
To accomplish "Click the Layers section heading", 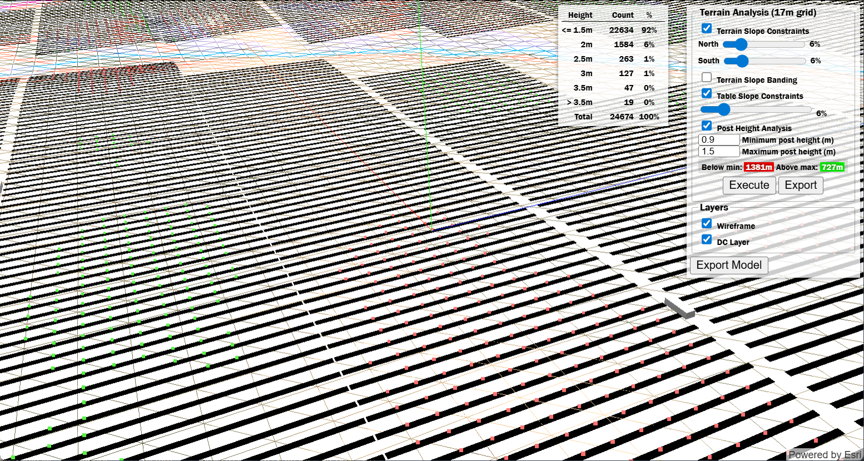I will tap(714, 207).
